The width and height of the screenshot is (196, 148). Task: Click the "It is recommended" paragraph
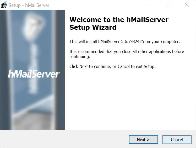pyautogui.click(x=127, y=54)
